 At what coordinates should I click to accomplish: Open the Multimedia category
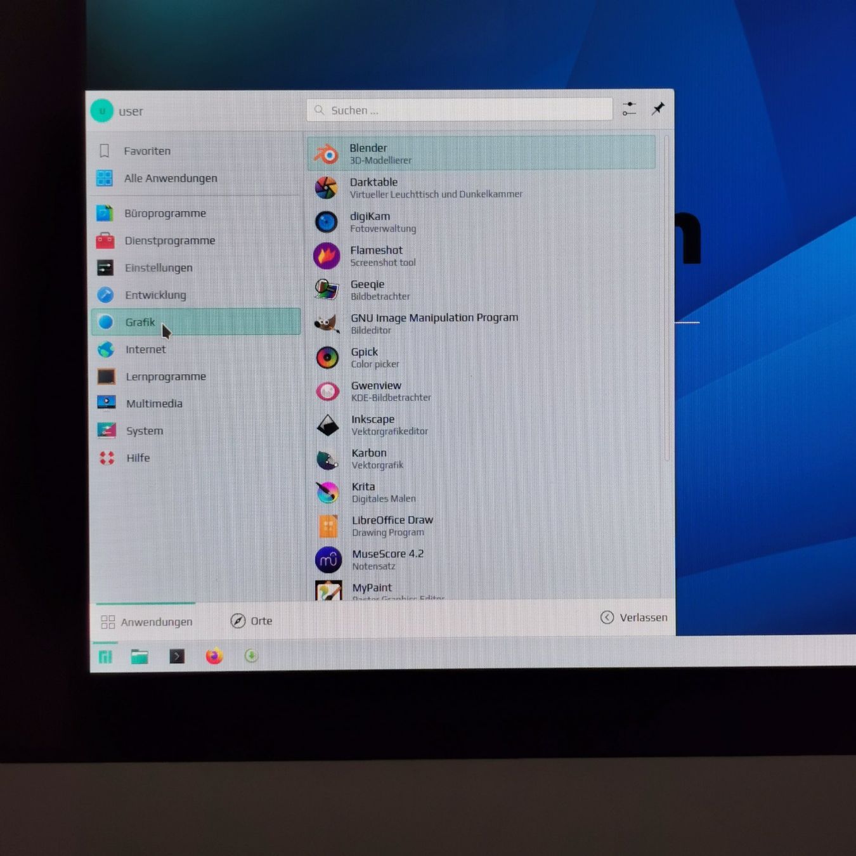196,403
